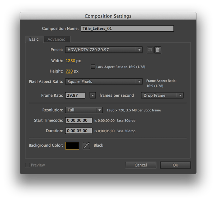Click the save preset icon

(x=150, y=50)
